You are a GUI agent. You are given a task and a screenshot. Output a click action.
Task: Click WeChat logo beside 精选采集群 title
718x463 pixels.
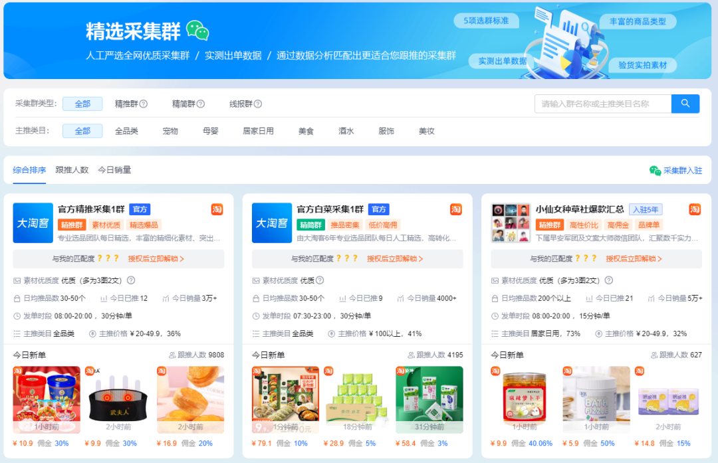(x=198, y=31)
